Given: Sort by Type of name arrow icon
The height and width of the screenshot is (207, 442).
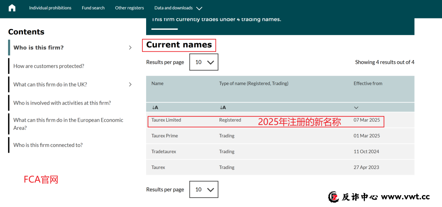Looking at the screenshot, I should [223, 107].
